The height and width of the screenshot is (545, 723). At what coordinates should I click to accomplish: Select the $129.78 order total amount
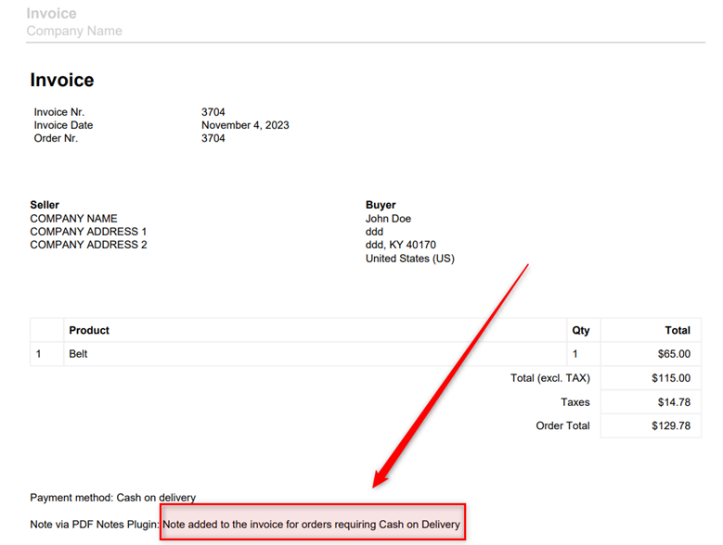[671, 425]
